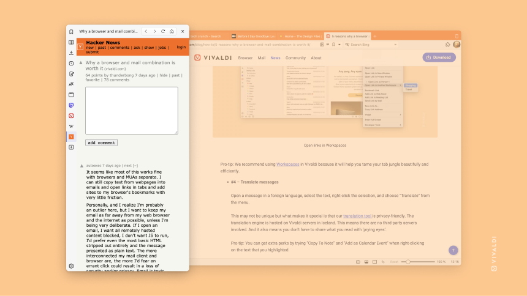This screenshot has height=296, width=527.
Task: Open the Notes panel icon
Action: [71, 74]
